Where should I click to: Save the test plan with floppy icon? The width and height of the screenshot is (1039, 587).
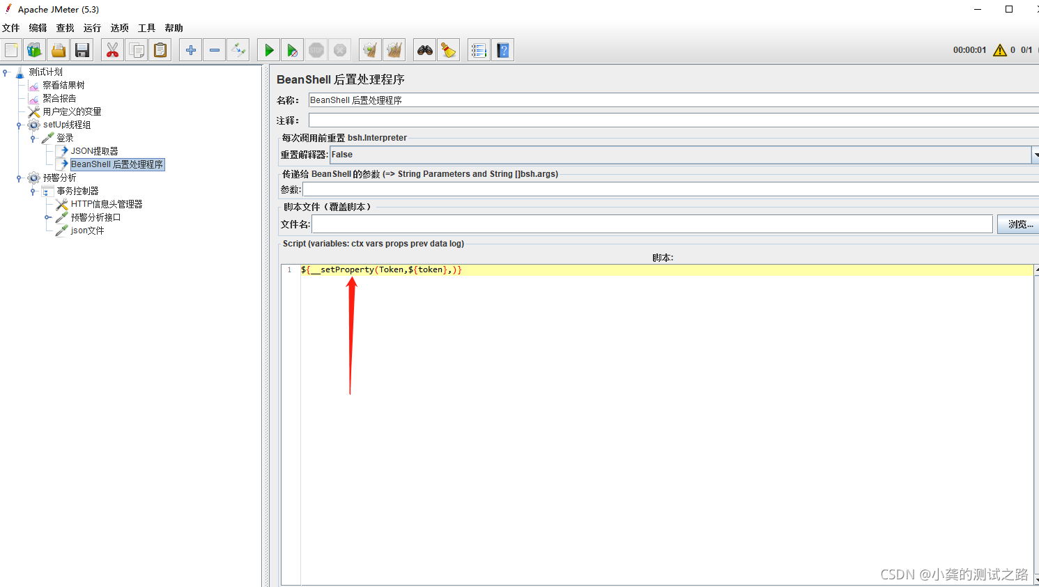[82, 50]
